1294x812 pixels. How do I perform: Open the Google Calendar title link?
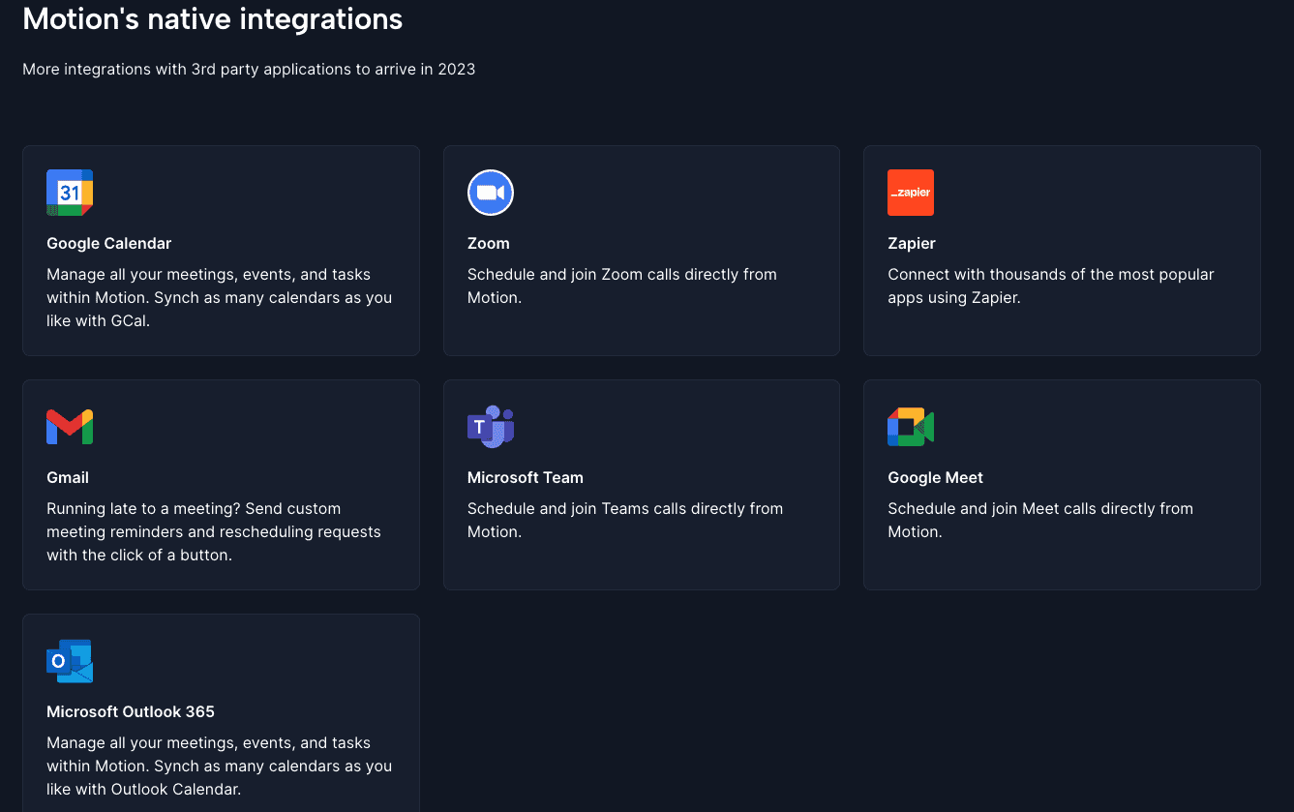[x=108, y=244]
